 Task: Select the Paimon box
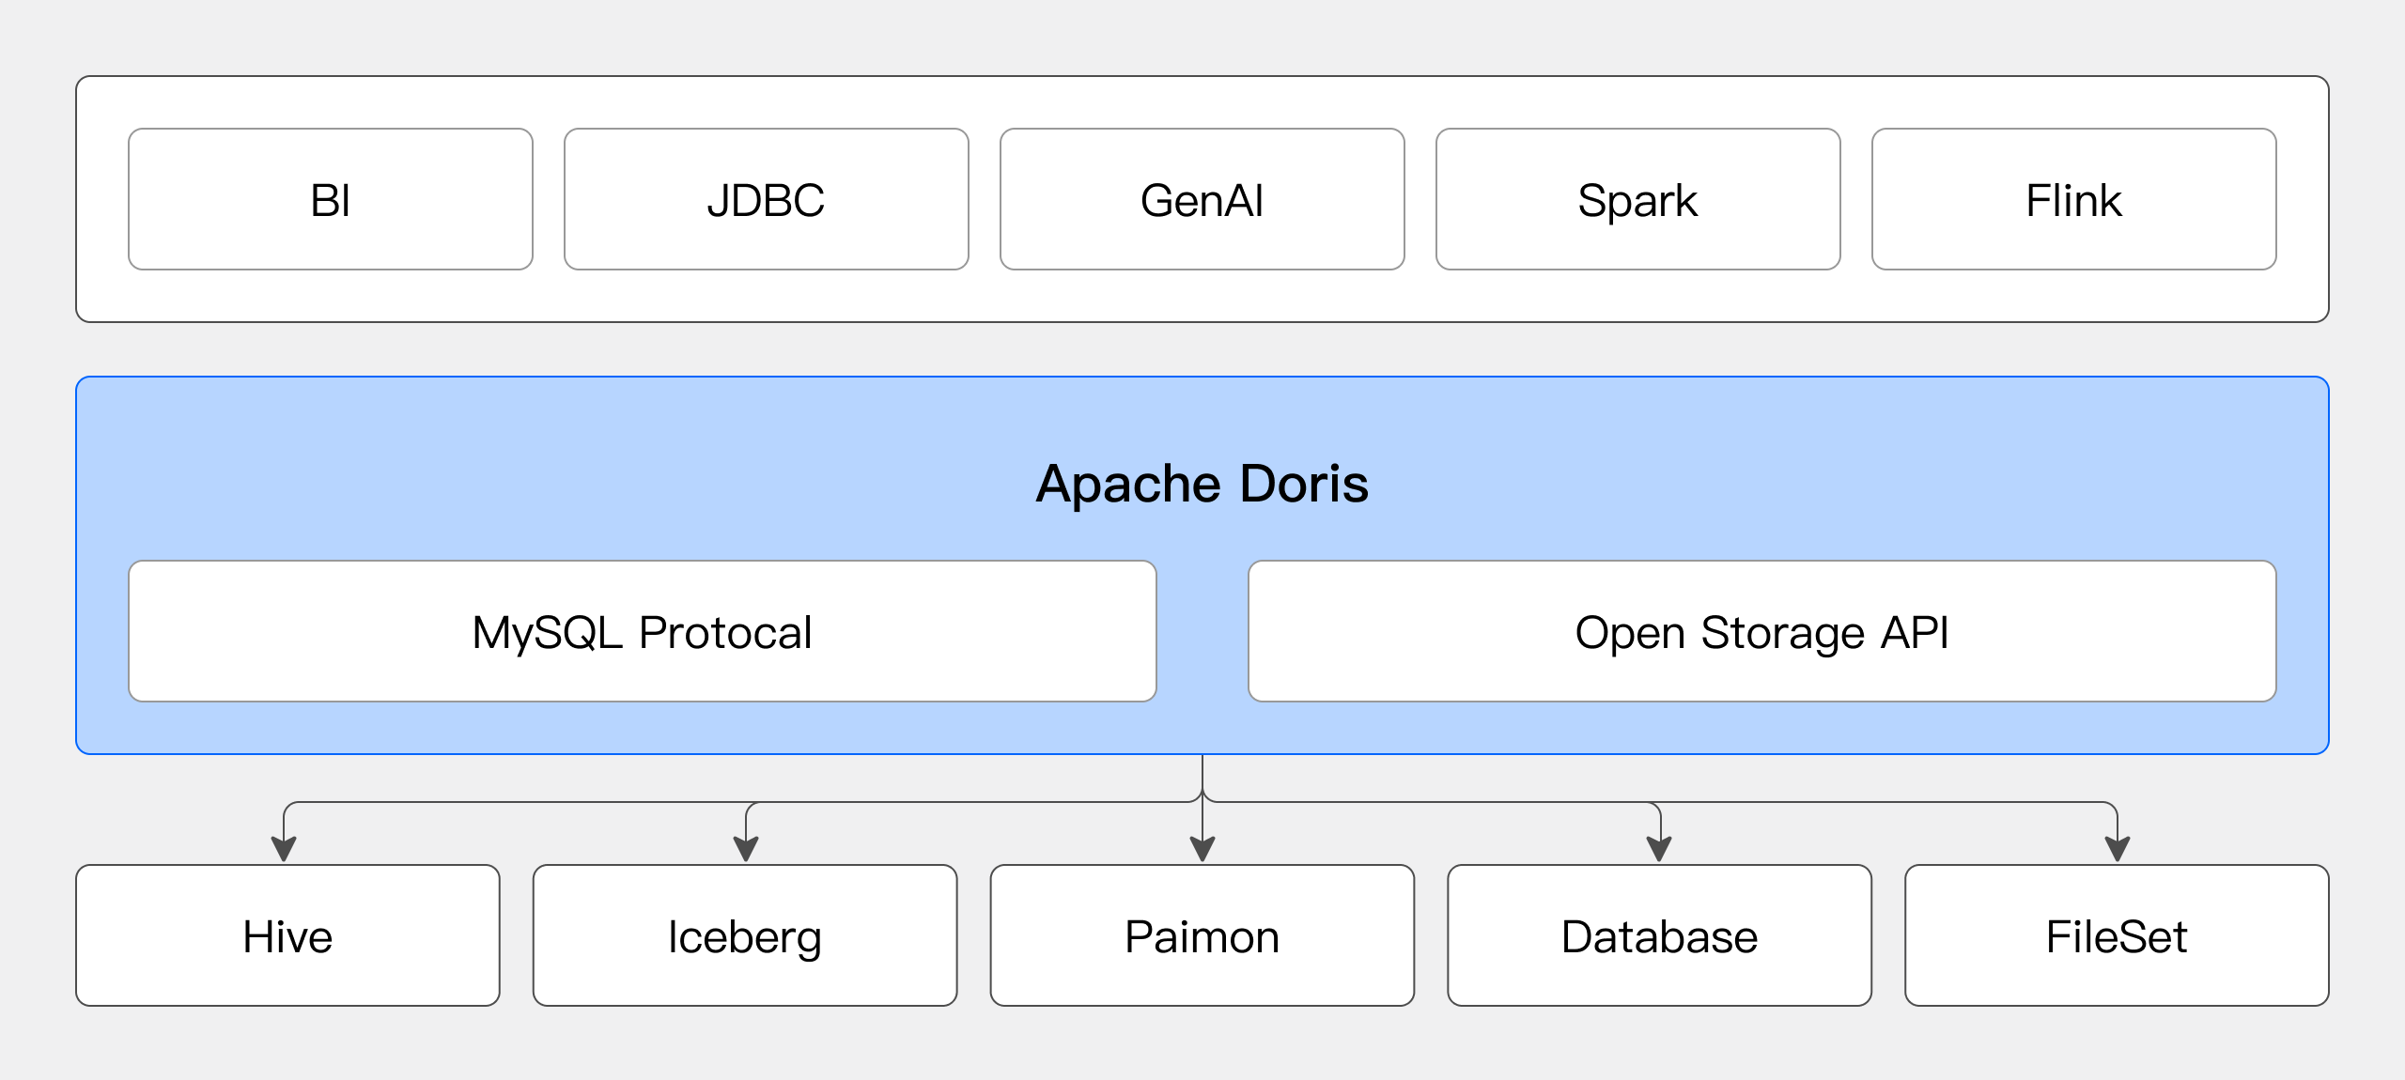(x=1202, y=936)
